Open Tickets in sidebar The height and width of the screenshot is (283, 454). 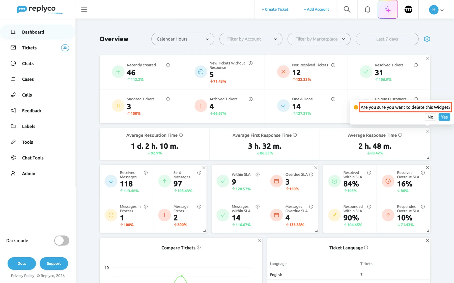[x=38, y=48]
